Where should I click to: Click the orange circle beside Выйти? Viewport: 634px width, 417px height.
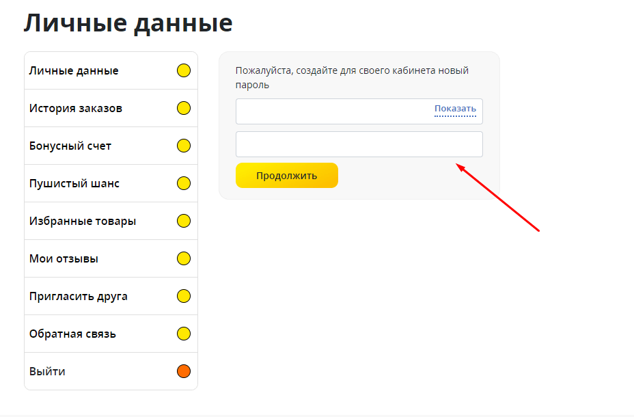click(x=183, y=371)
